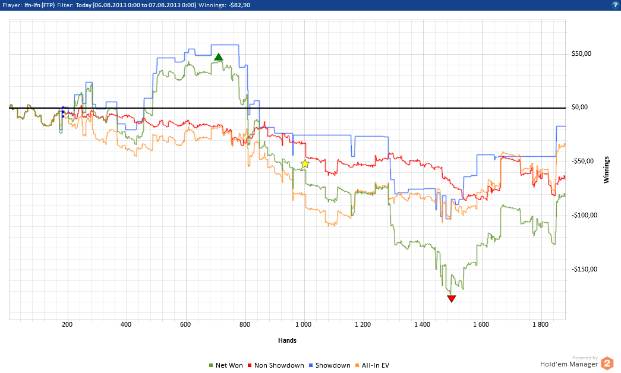Click the Today filter date range text

tap(136, 4)
